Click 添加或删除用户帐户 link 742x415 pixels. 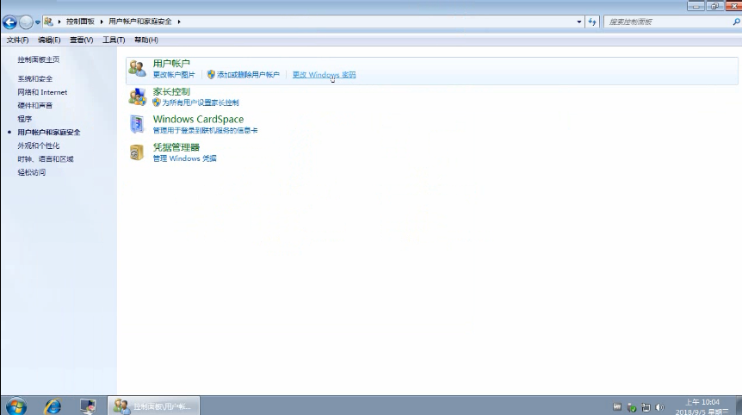(x=249, y=75)
